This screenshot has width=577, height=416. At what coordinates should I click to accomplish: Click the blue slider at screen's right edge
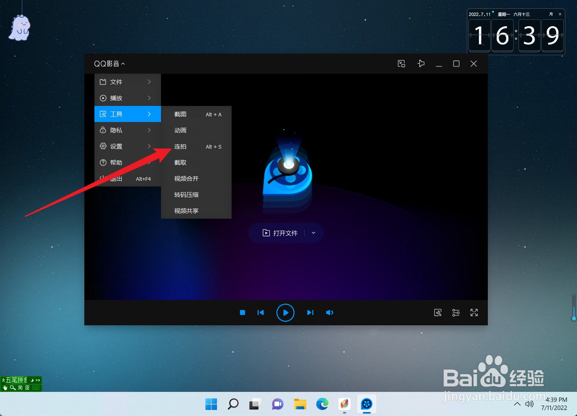pyautogui.click(x=574, y=308)
